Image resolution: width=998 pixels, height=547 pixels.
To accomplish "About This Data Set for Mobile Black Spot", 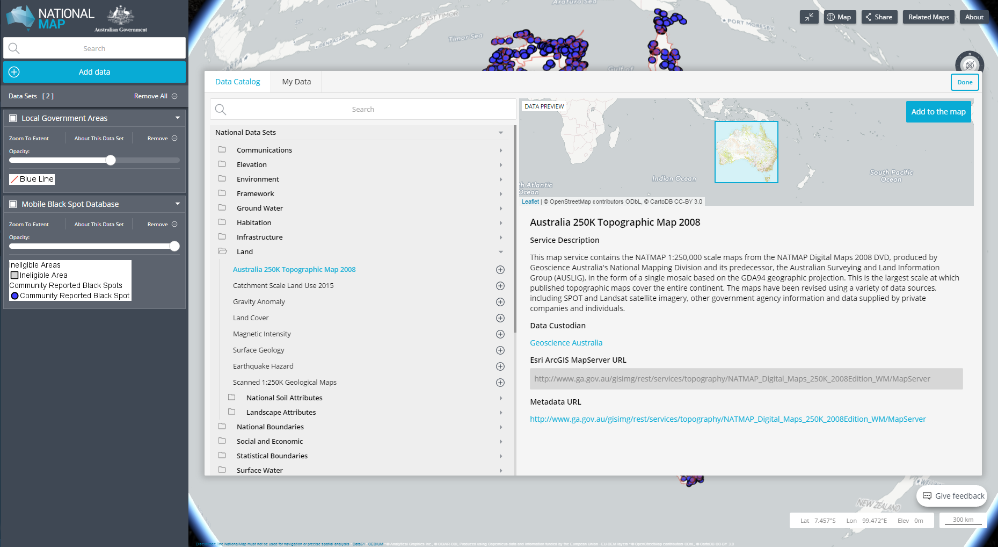I will 99,225.
